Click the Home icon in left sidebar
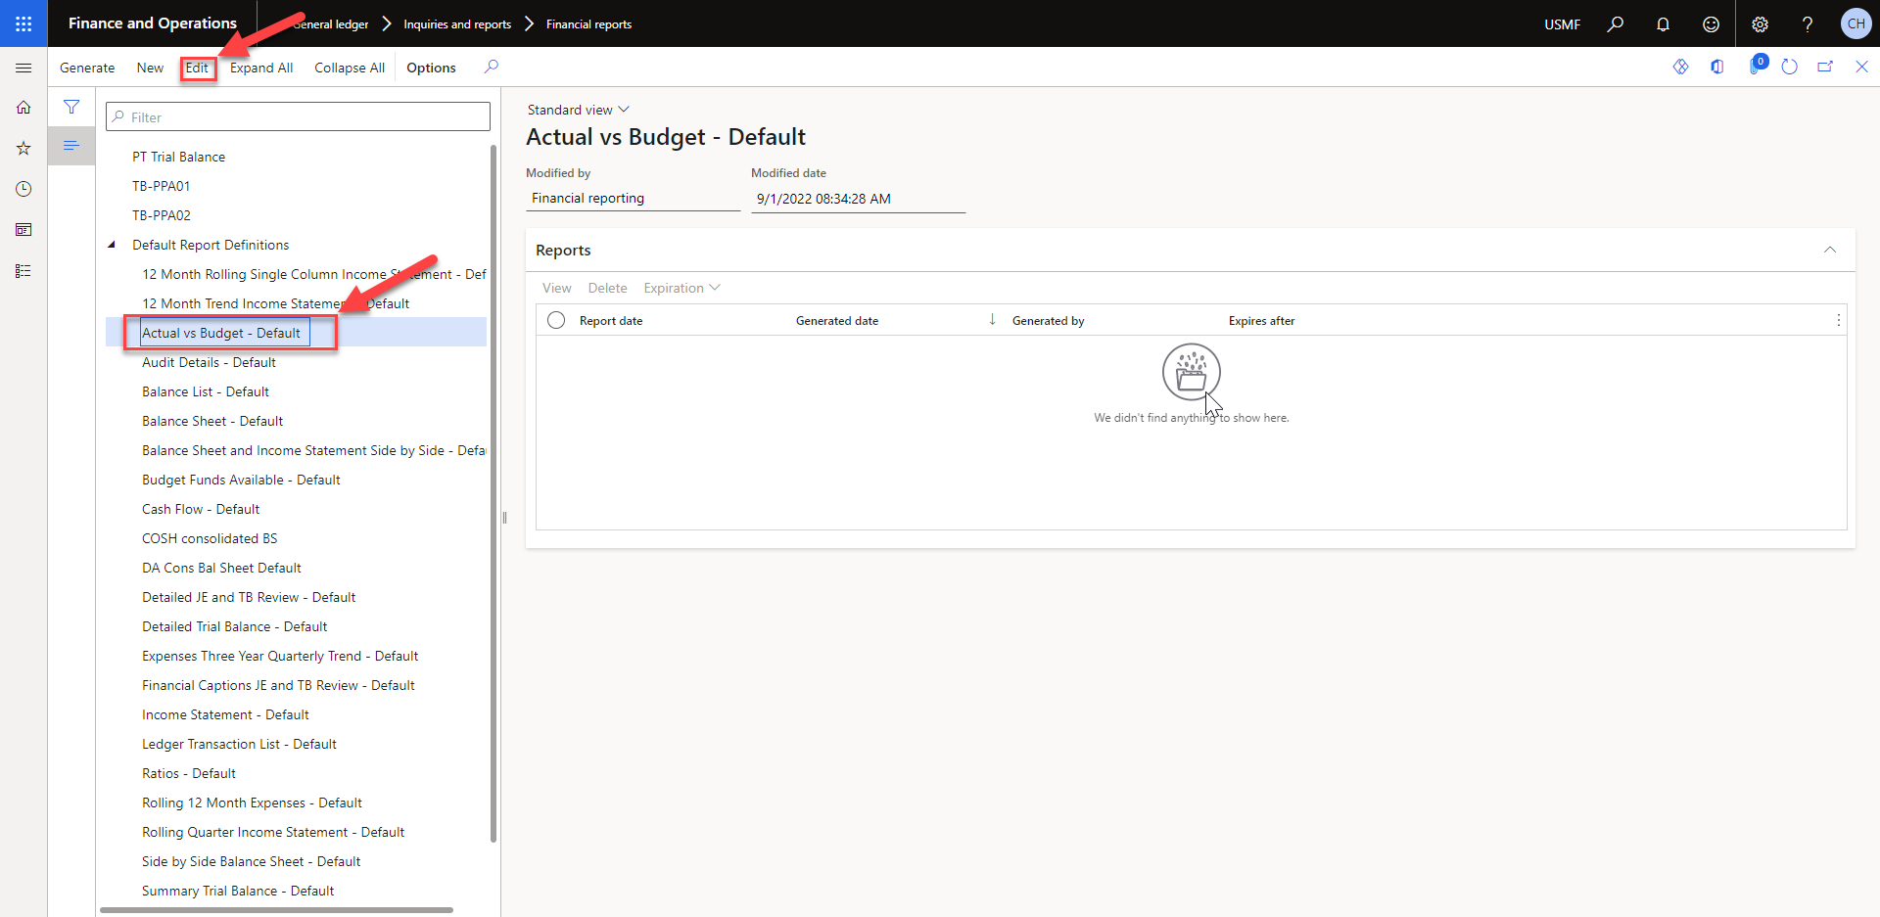The width and height of the screenshot is (1880, 917). click(23, 108)
